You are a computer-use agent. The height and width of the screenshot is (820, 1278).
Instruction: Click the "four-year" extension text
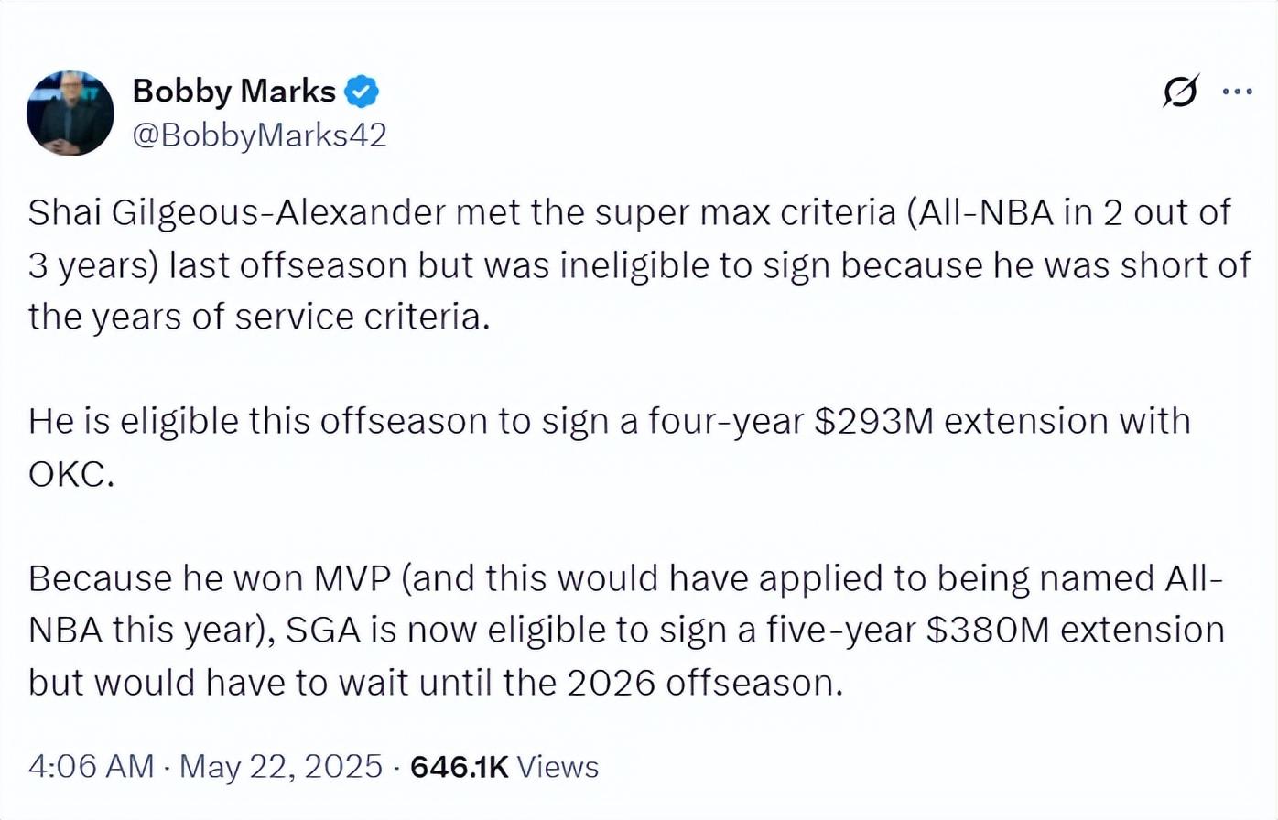pyautogui.click(x=726, y=421)
